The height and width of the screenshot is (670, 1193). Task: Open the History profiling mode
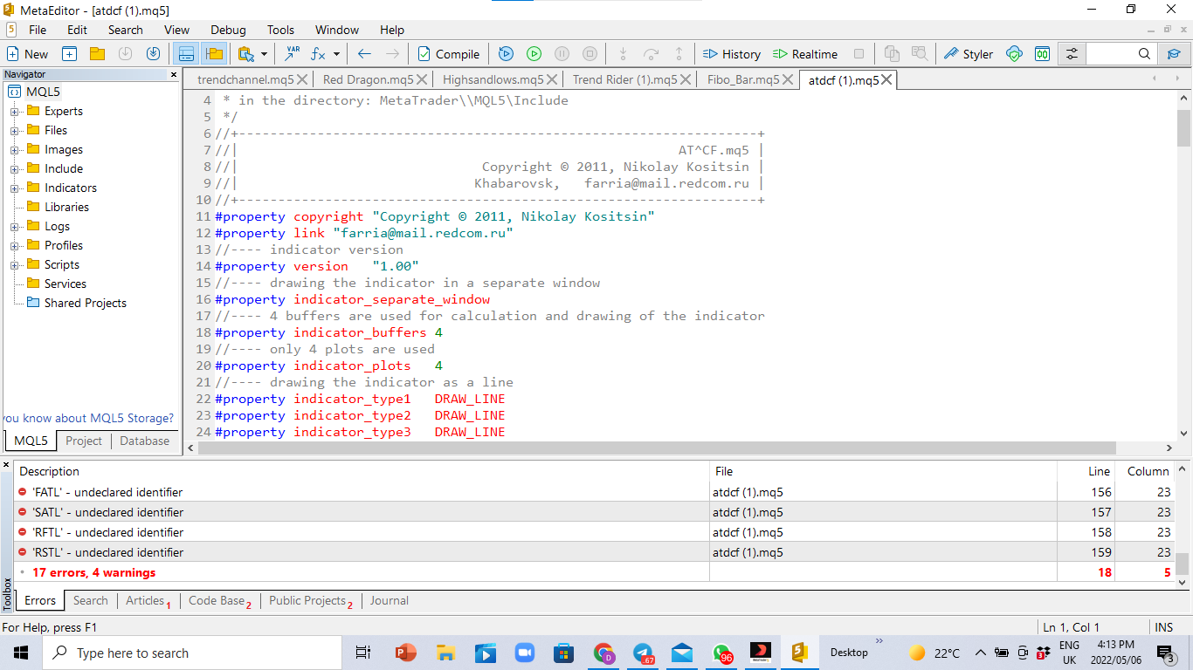pyautogui.click(x=731, y=53)
